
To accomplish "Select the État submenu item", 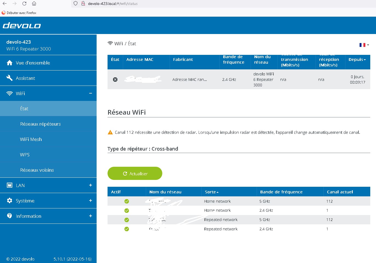I will [48, 109].
